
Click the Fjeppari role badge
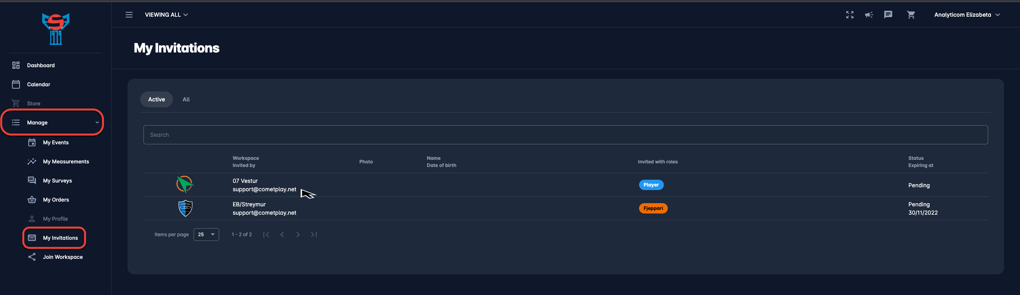653,208
